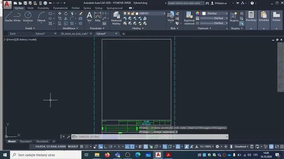
Task: Switch to the Rozvržení1 layout tab
Action: click(26, 141)
